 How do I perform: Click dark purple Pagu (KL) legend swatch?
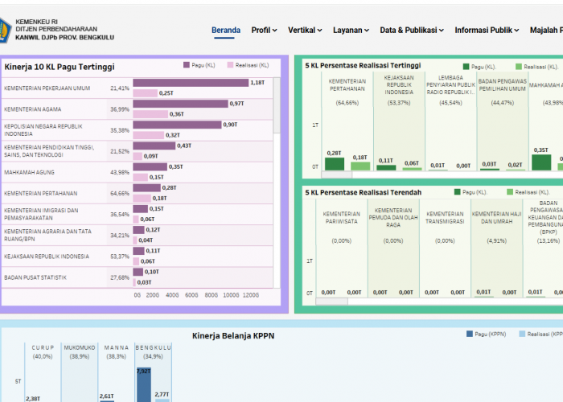point(187,65)
